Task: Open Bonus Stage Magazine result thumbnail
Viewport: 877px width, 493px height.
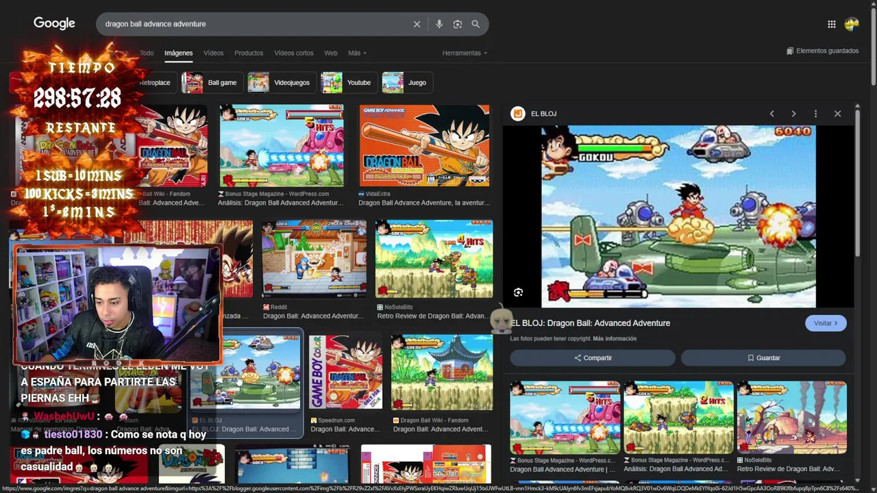Action: pyautogui.click(x=282, y=146)
